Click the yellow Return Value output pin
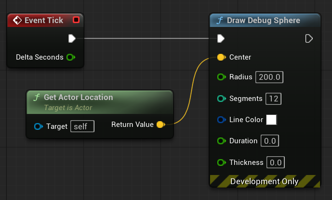 coord(160,125)
